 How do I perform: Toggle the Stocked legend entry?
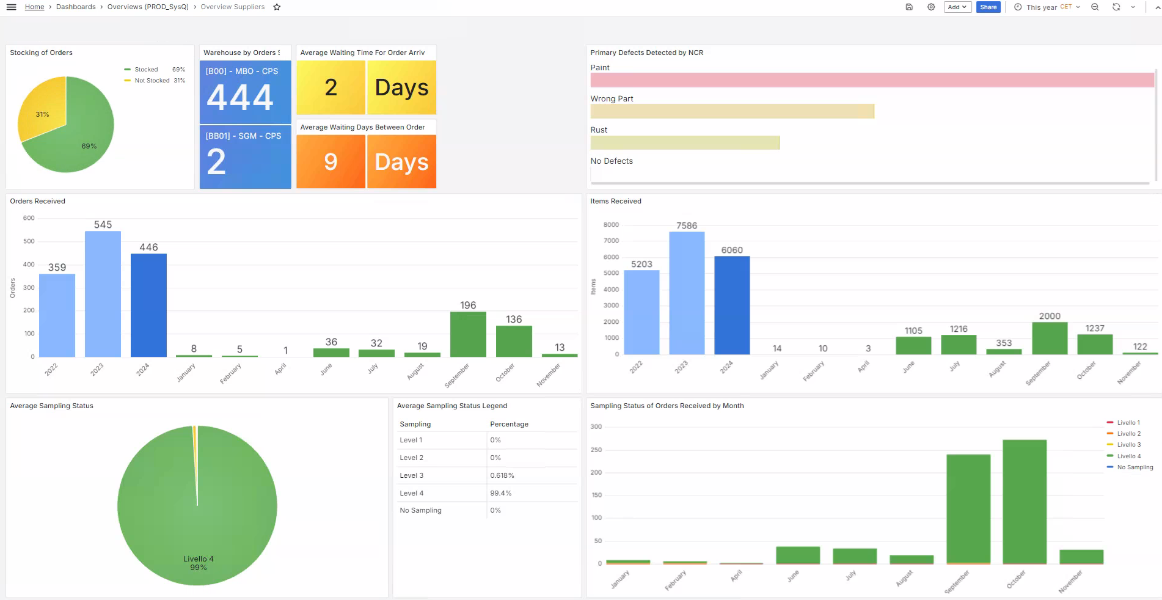pos(146,70)
